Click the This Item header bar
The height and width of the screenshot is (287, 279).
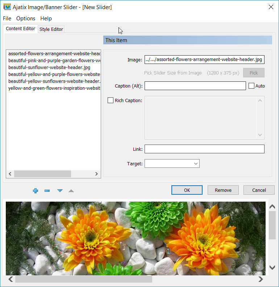click(188, 40)
